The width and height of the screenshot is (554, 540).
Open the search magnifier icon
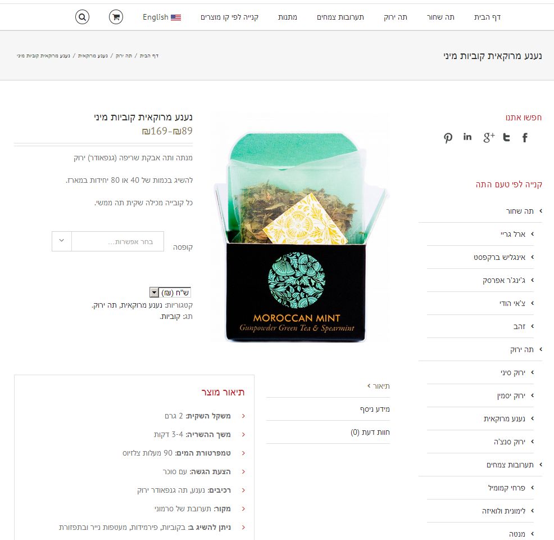pos(82,17)
